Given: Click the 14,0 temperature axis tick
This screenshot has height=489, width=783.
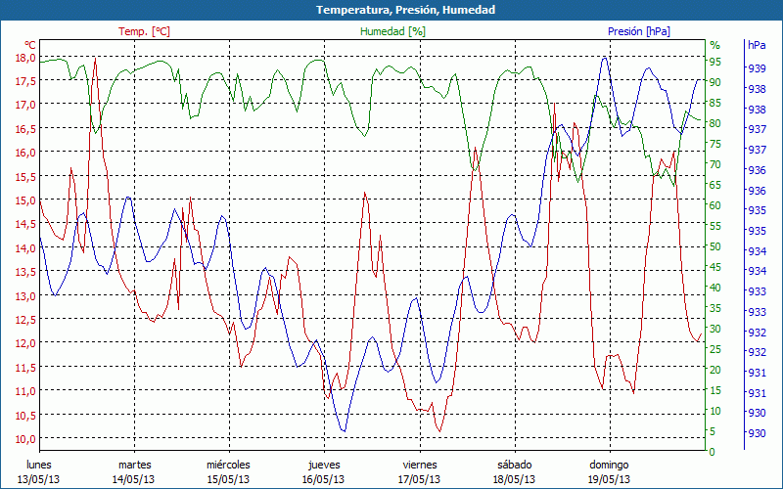Looking at the screenshot, I should pos(23,247).
